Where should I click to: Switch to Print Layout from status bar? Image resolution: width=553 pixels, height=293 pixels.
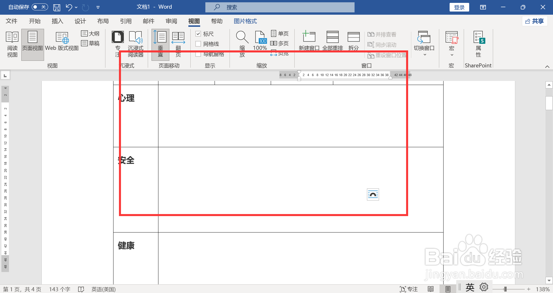[448, 289]
